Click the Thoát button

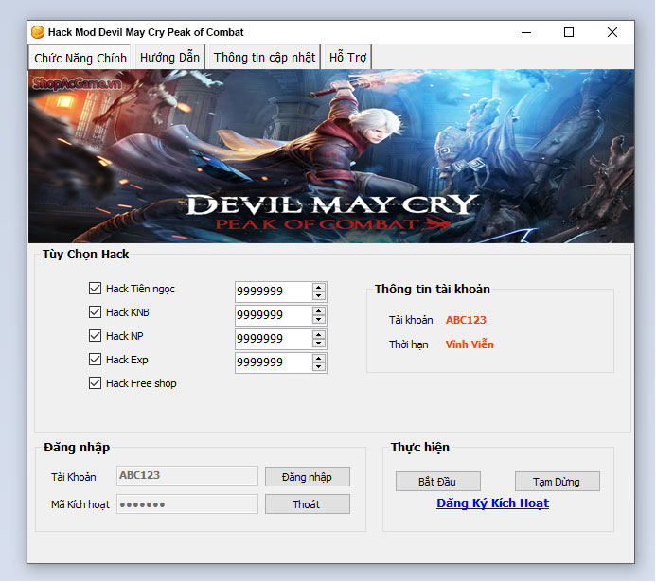pos(307,504)
